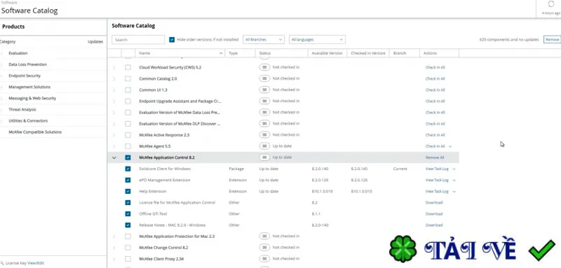This screenshot has height=268, width=561.
Task: Click the Available Version column header
Action: [x=327, y=53]
